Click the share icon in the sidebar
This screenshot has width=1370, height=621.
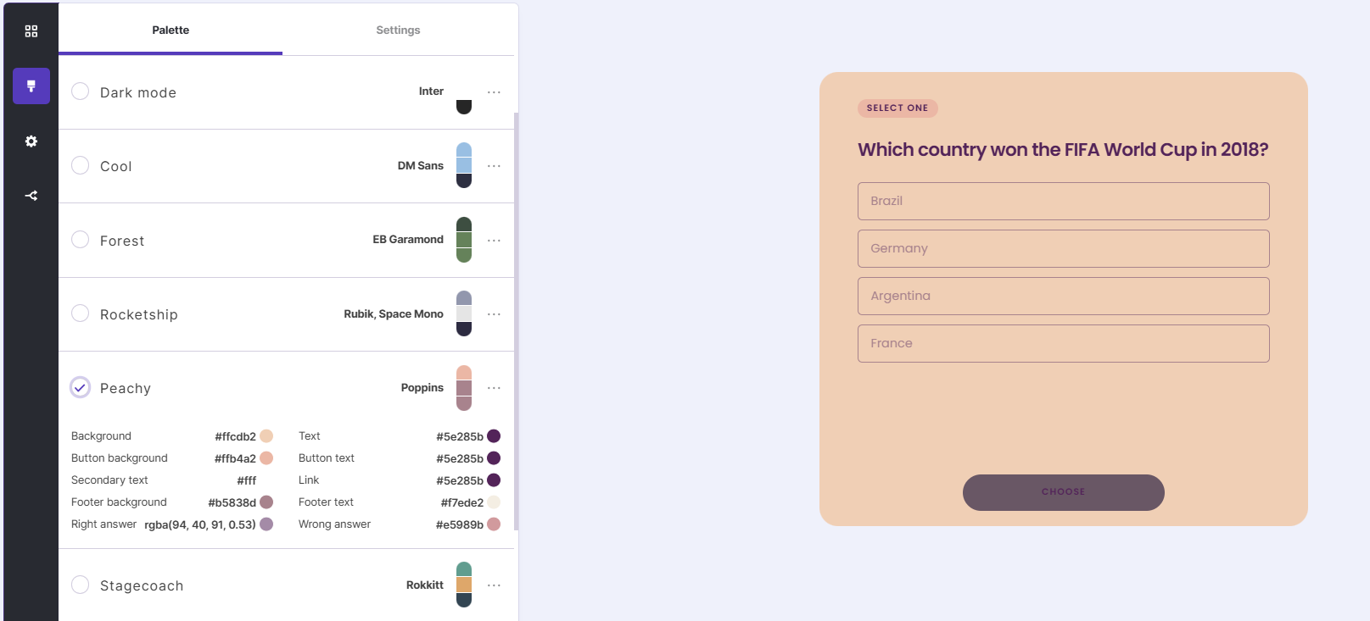coord(31,195)
